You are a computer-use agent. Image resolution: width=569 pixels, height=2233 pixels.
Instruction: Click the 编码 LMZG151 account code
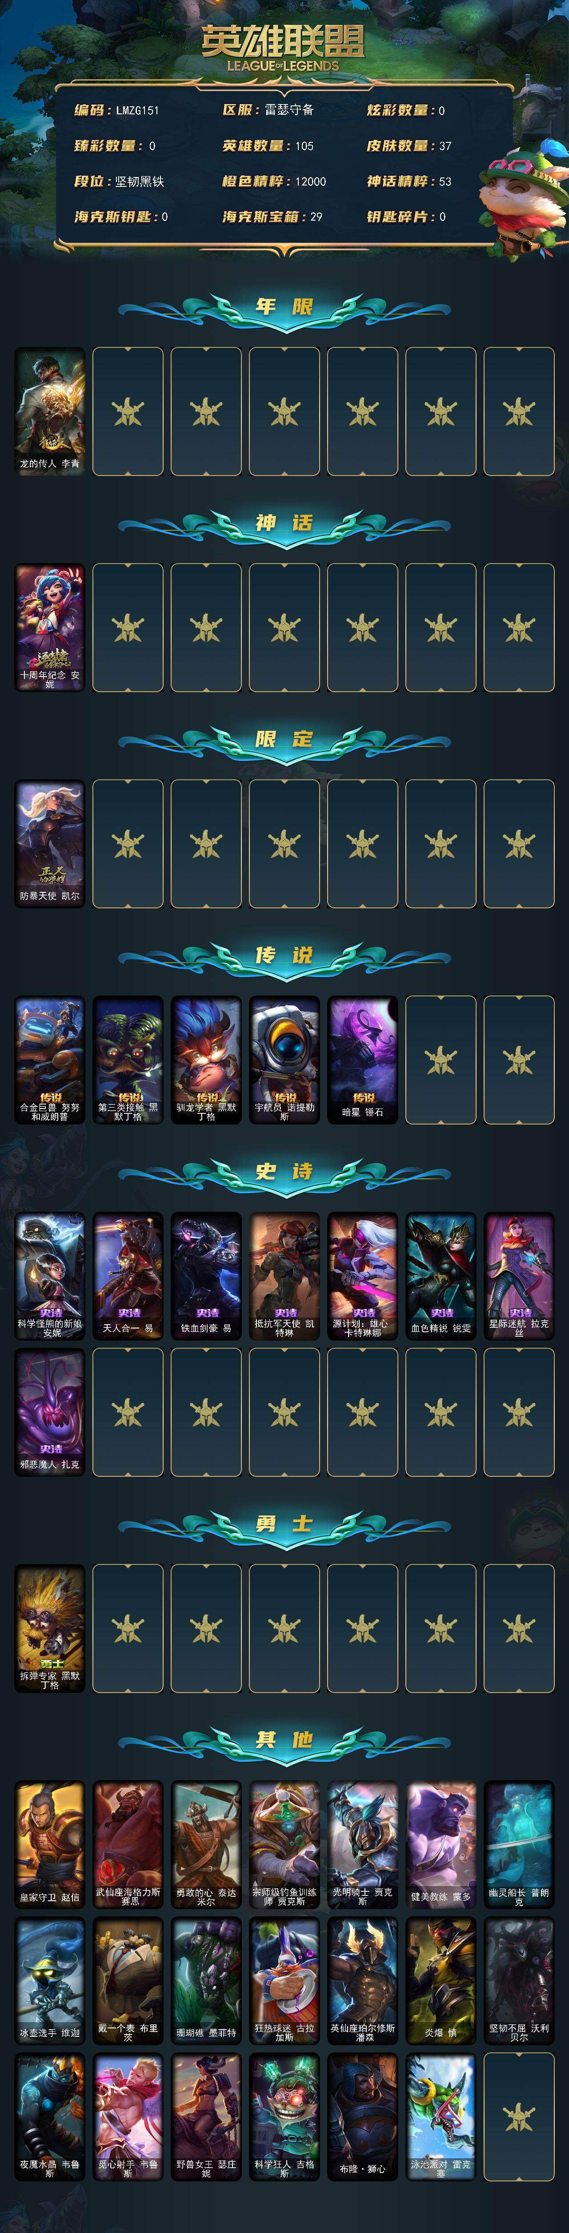(116, 110)
